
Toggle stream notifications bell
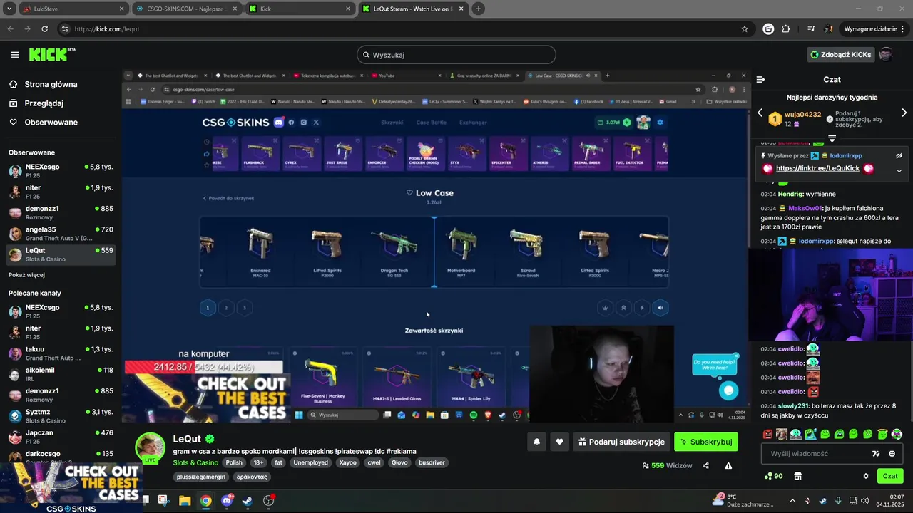tap(536, 442)
